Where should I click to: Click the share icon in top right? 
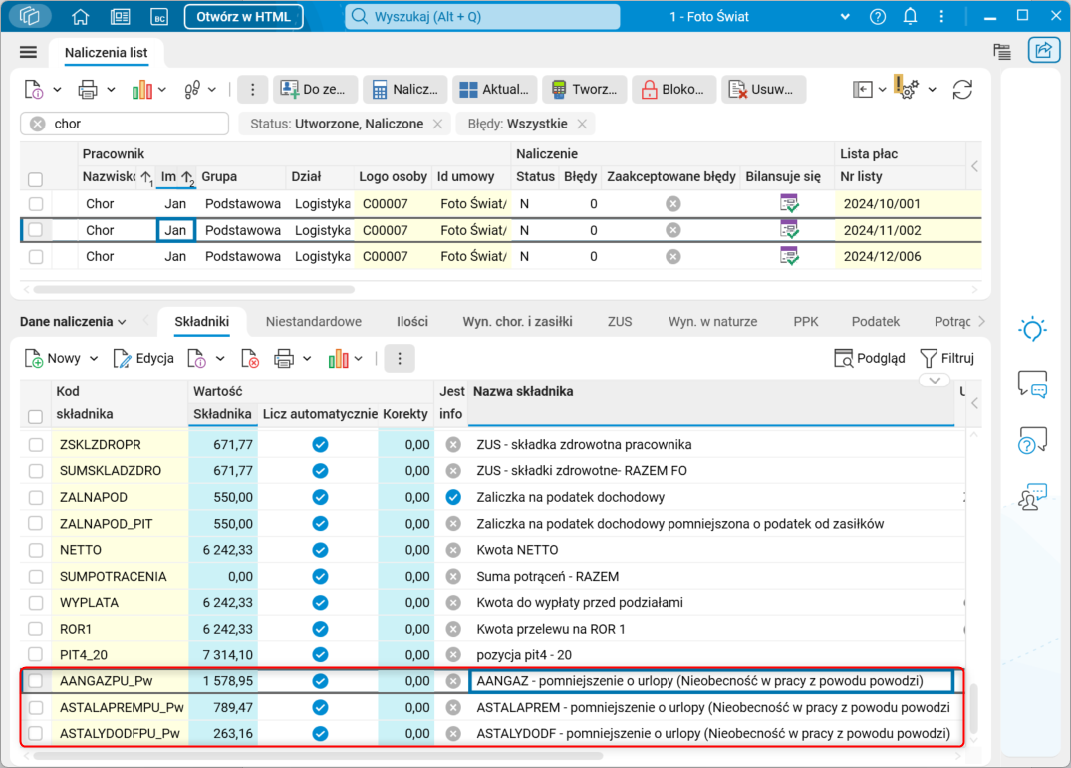(x=1043, y=51)
